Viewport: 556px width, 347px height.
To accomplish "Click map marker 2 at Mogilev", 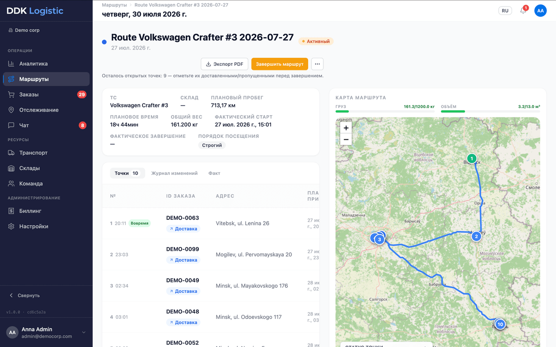I will pos(476,236).
